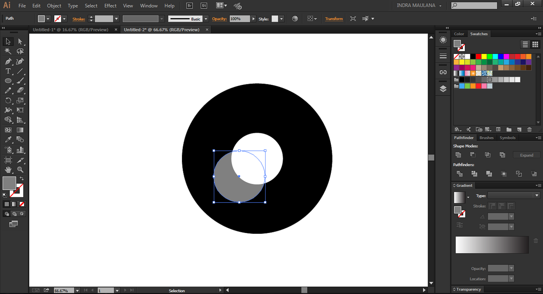Open the stroke weight dropdown
The height and width of the screenshot is (294, 543).
[116, 19]
